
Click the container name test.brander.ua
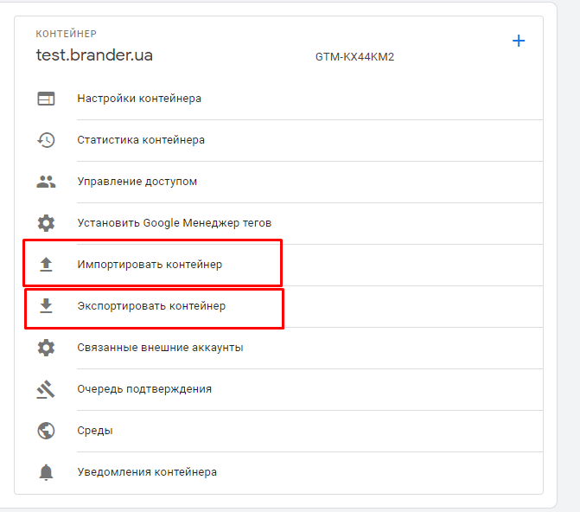(x=94, y=55)
